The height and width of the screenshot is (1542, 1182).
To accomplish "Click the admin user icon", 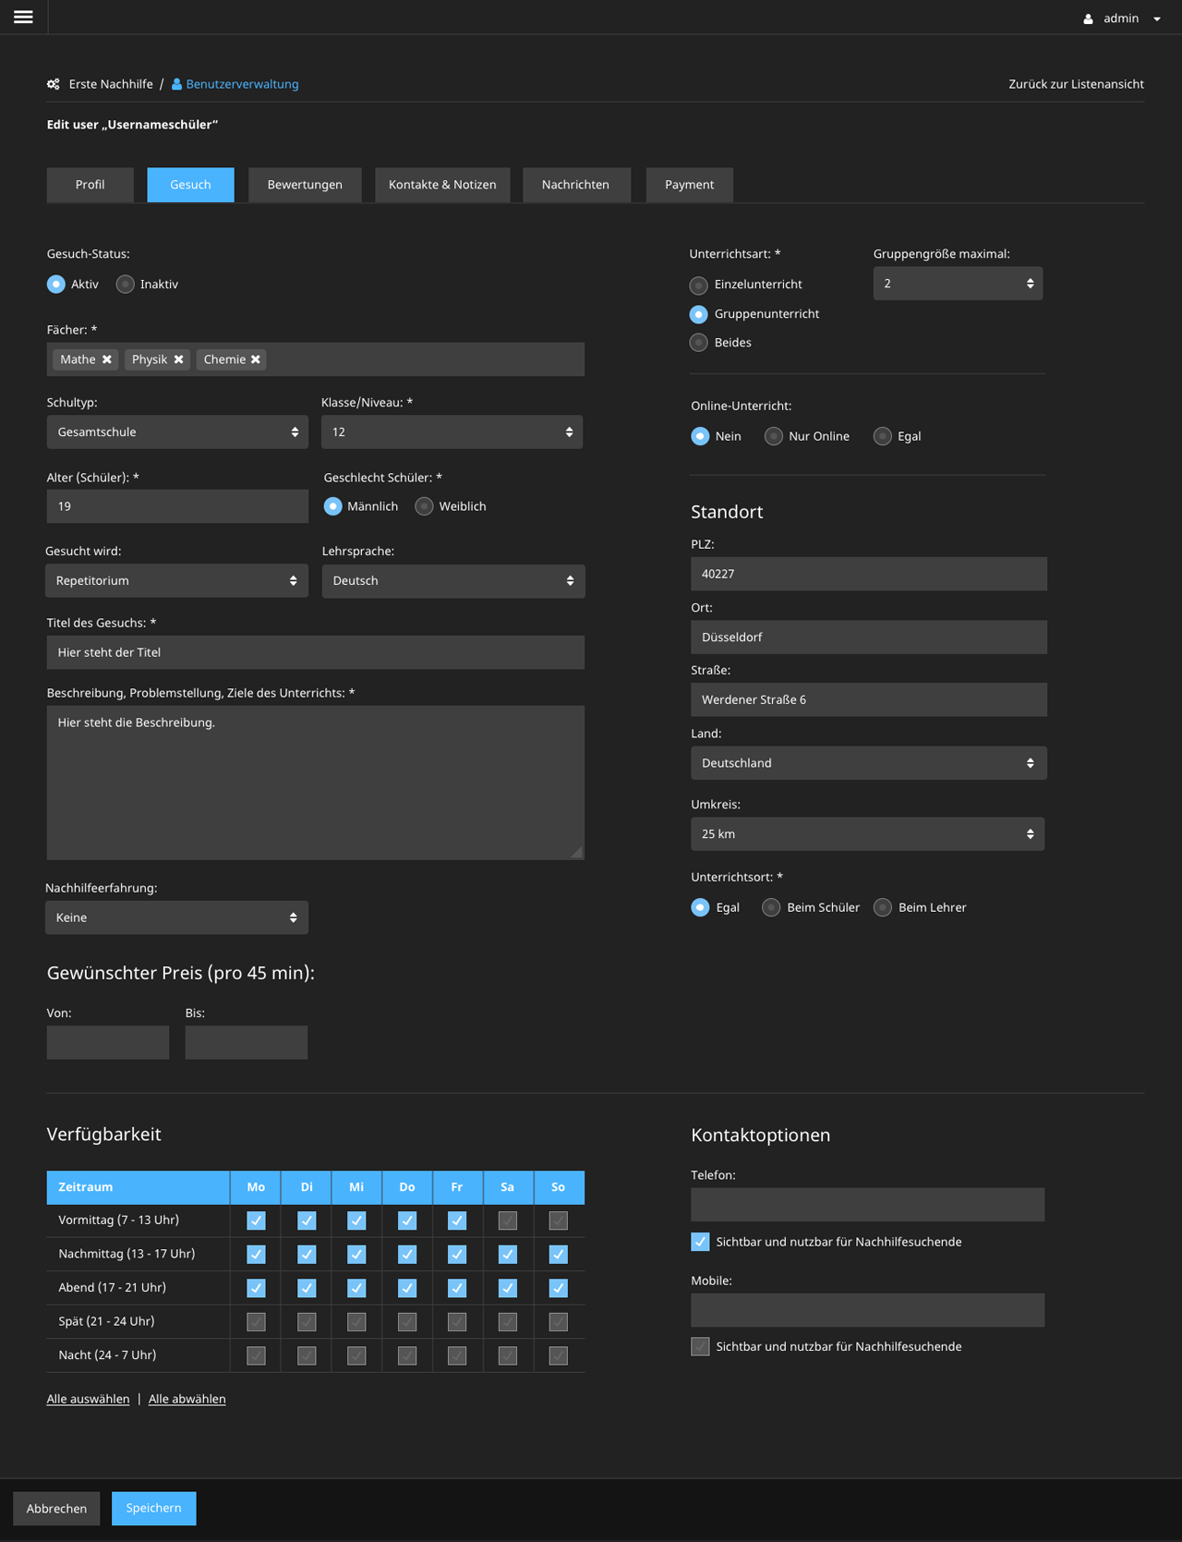I will coord(1088,18).
